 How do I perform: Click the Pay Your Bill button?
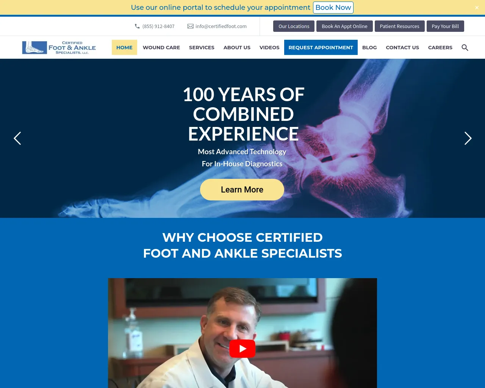tap(445, 26)
